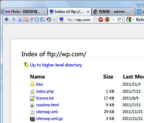Select the 2011/6/9 date for license.txt
Viewport: 144px width, 123px height.
tap(130, 98)
